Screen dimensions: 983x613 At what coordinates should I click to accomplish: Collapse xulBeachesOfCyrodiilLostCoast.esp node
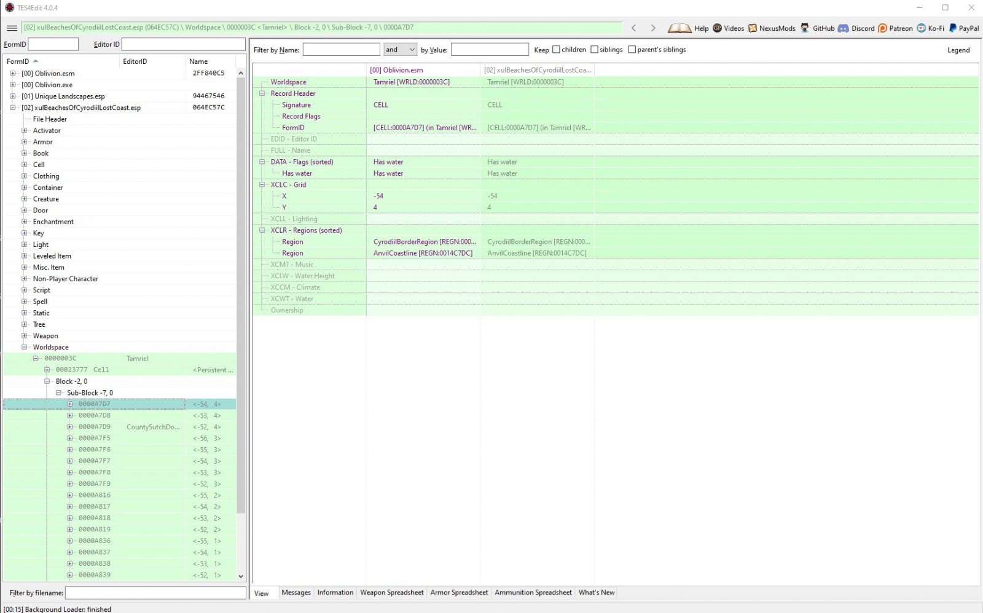13,107
